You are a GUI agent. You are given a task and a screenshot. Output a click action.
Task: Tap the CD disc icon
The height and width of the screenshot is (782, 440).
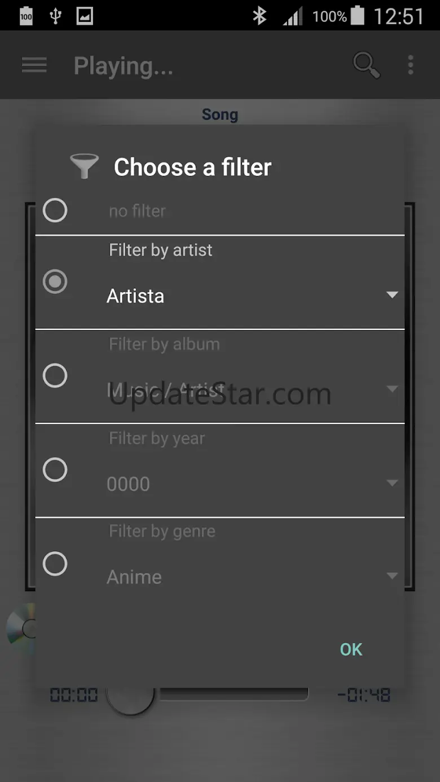[x=21, y=629]
